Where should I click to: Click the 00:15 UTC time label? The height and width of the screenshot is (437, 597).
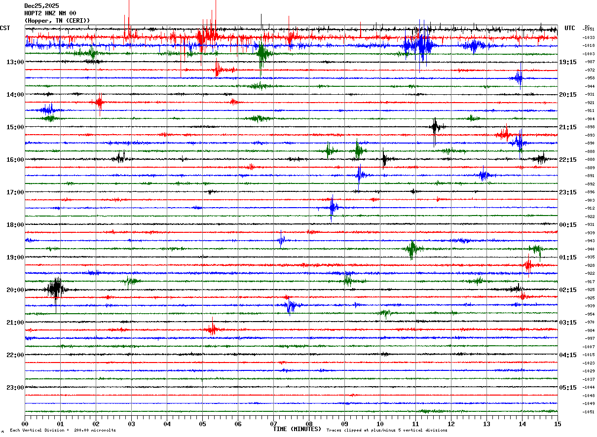point(568,225)
